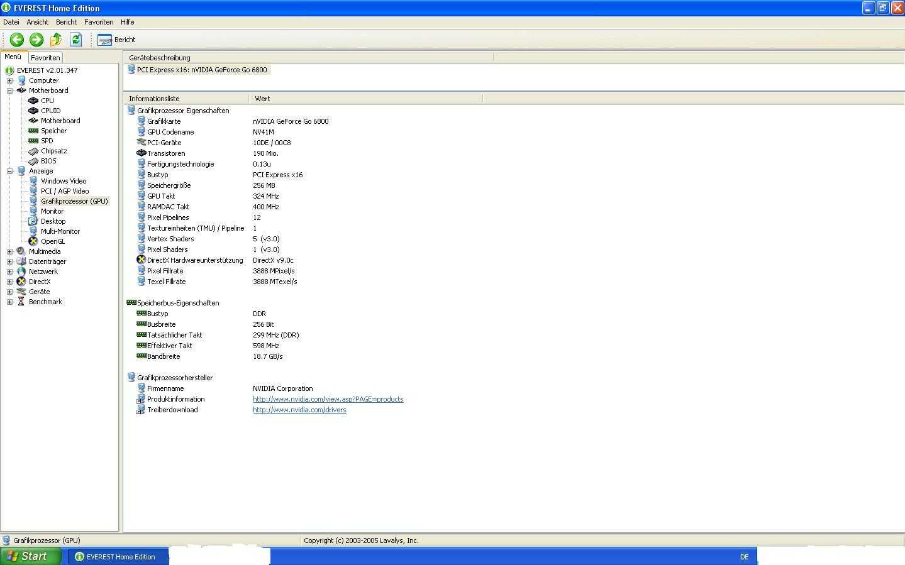The image size is (905, 565).
Task: Expand the DirectX tree node
Action: click(x=9, y=282)
